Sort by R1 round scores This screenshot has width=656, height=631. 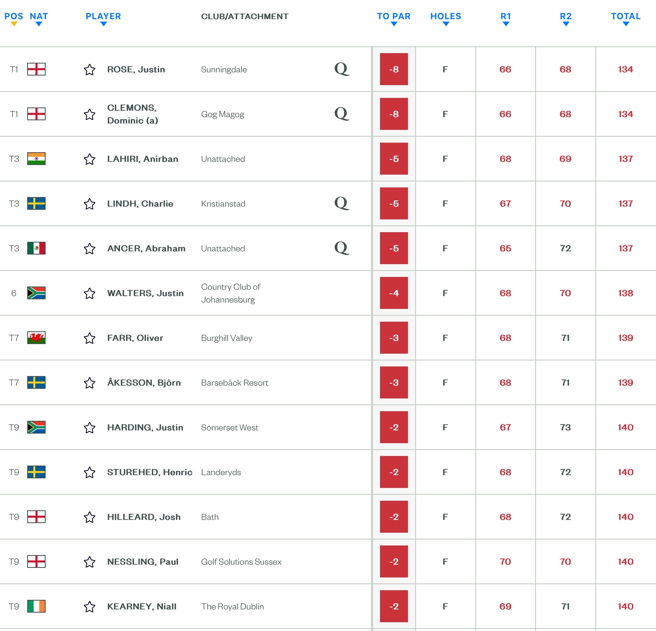506,17
